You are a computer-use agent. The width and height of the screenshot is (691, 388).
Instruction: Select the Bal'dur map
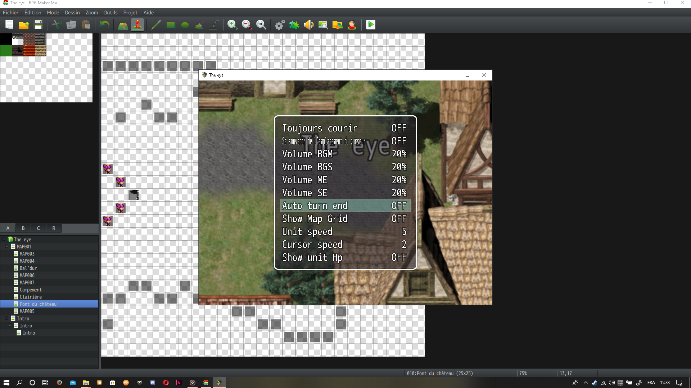click(x=28, y=268)
